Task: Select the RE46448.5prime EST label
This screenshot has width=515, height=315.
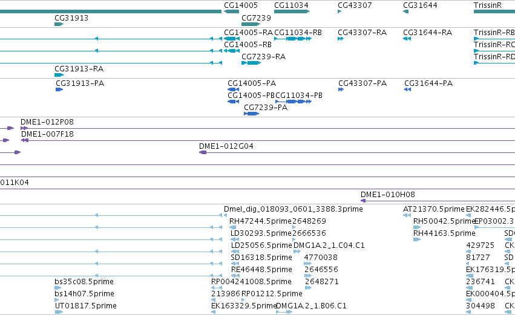Action: [262, 270]
